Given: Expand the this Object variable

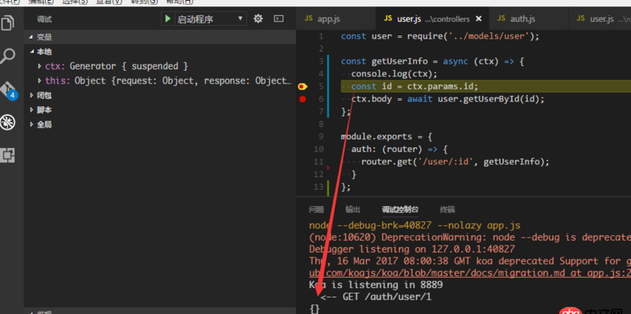Looking at the screenshot, I should [39, 81].
